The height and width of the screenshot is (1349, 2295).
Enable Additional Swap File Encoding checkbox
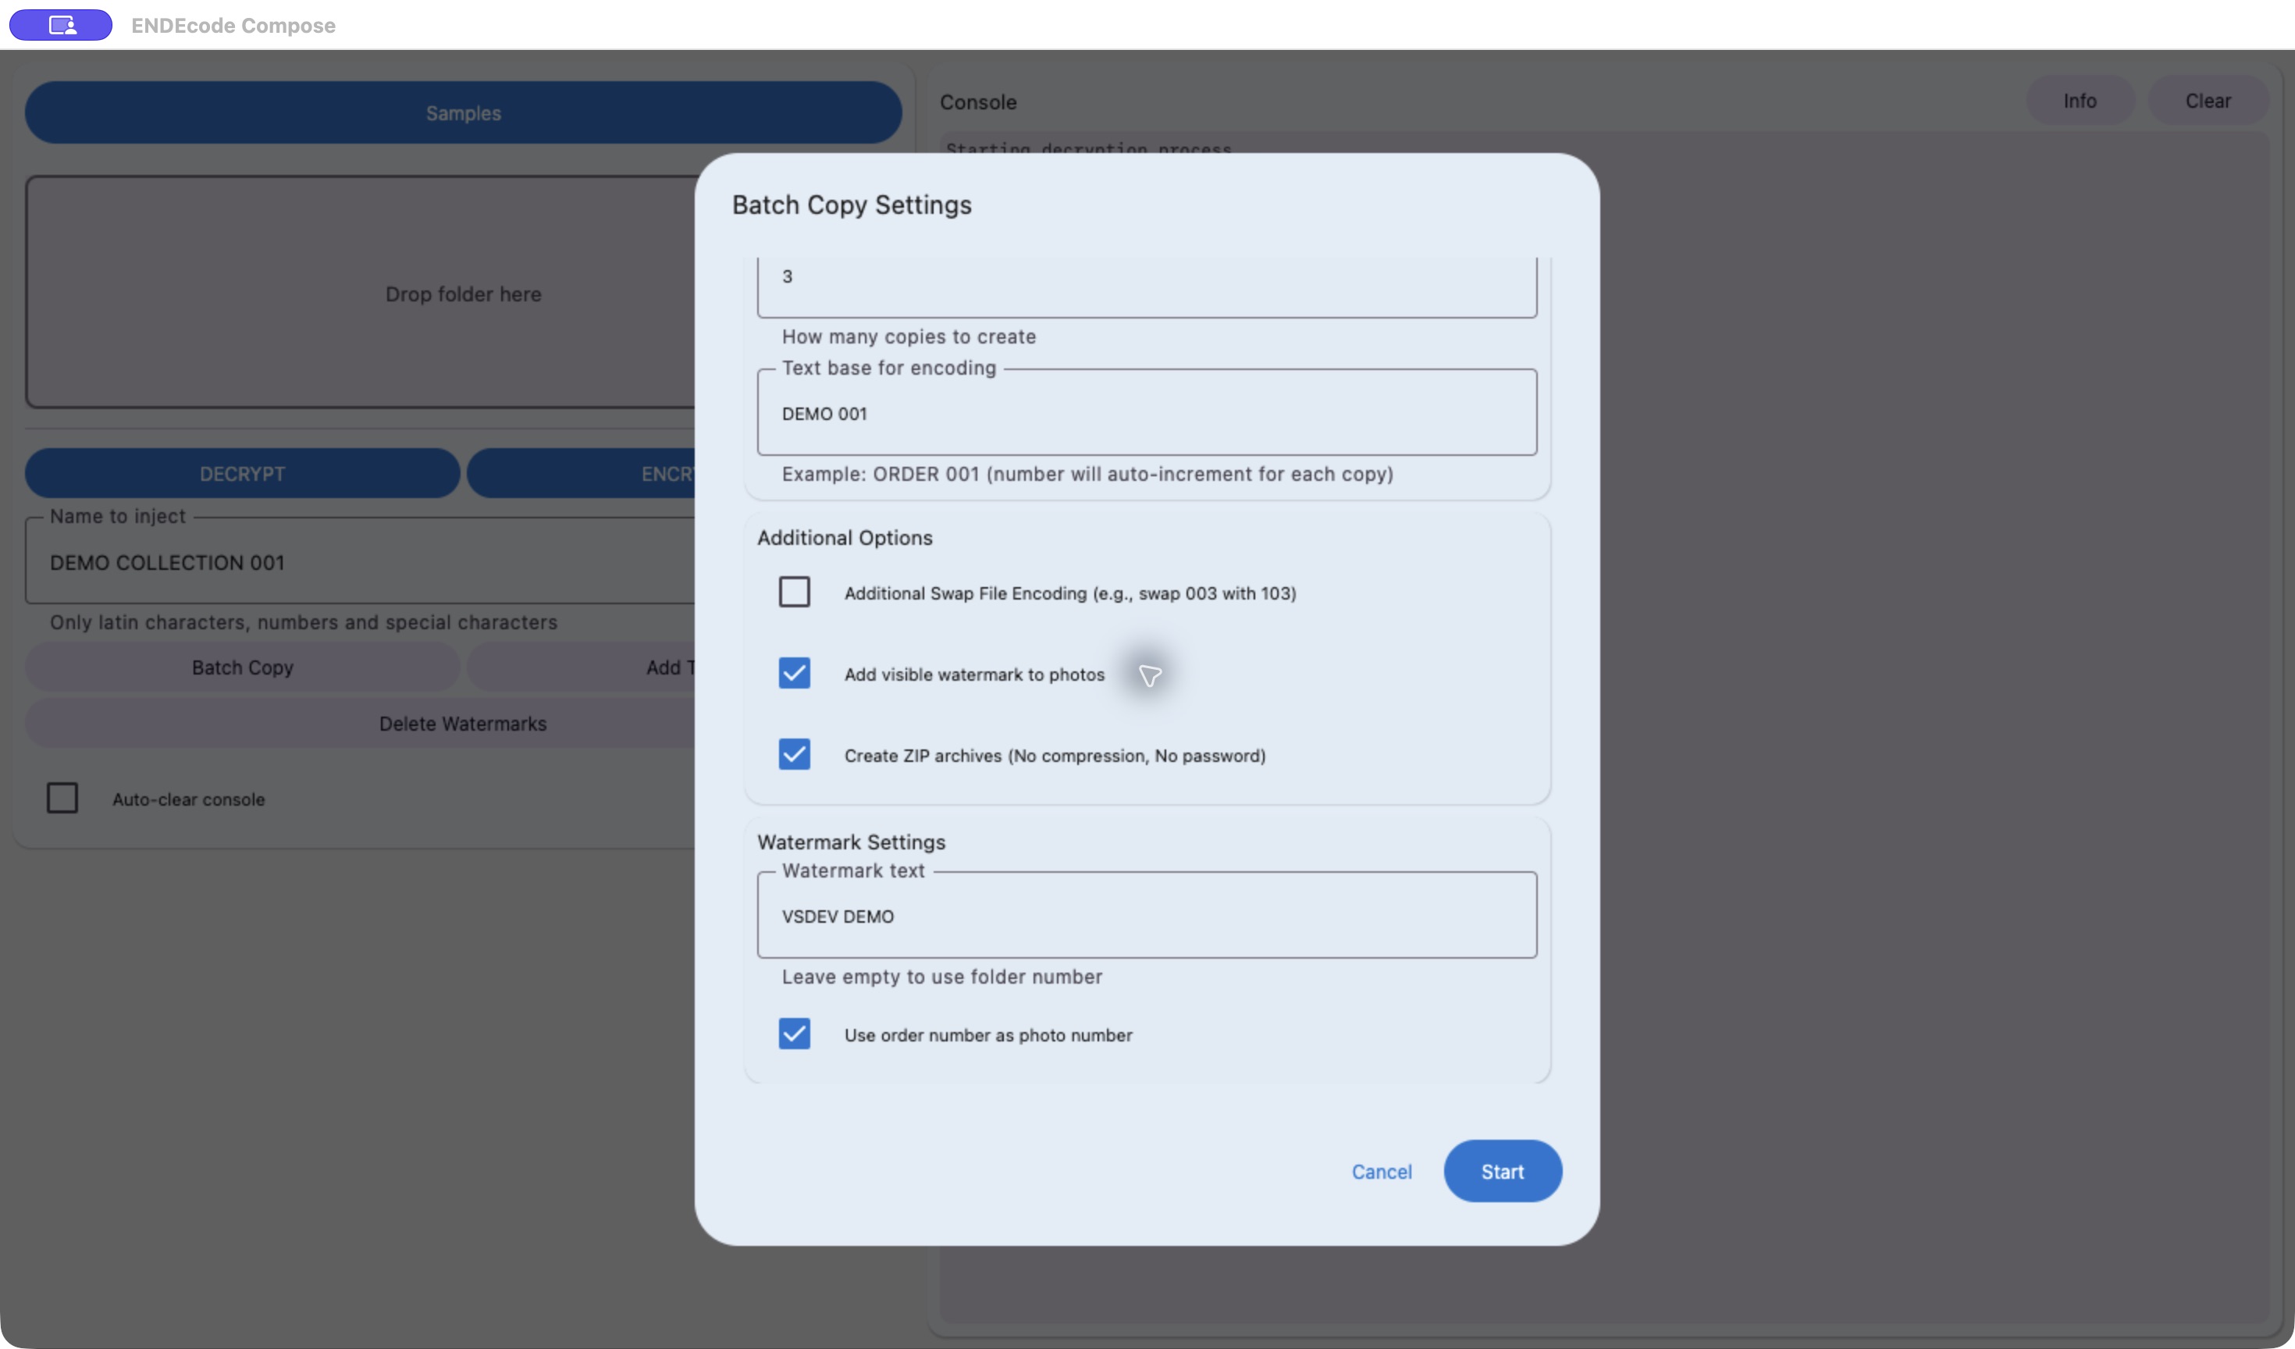[794, 592]
